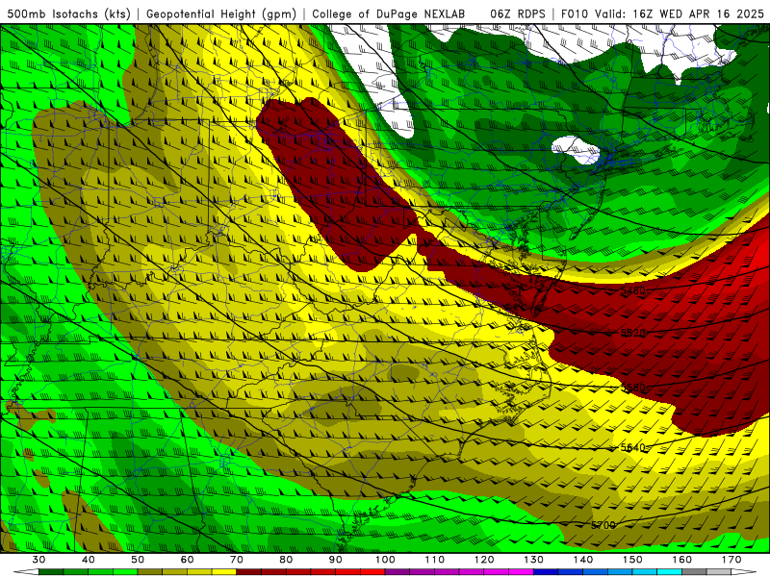Click the legend value 50

138,560
